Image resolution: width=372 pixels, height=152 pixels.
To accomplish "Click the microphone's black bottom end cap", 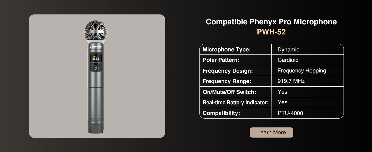I will [x=96, y=128].
